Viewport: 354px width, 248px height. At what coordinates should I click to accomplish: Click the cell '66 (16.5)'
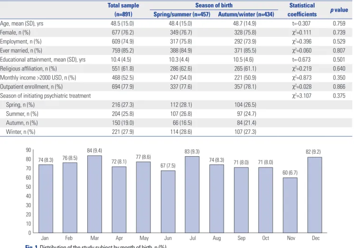coord(182,123)
